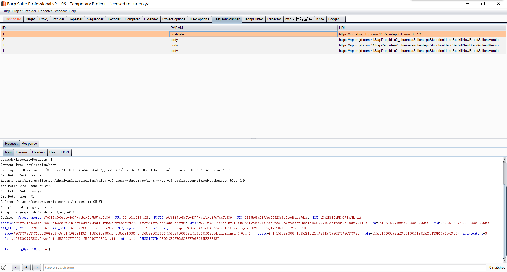Select the Headers view tab
The image size is (507, 272).
(39, 152)
